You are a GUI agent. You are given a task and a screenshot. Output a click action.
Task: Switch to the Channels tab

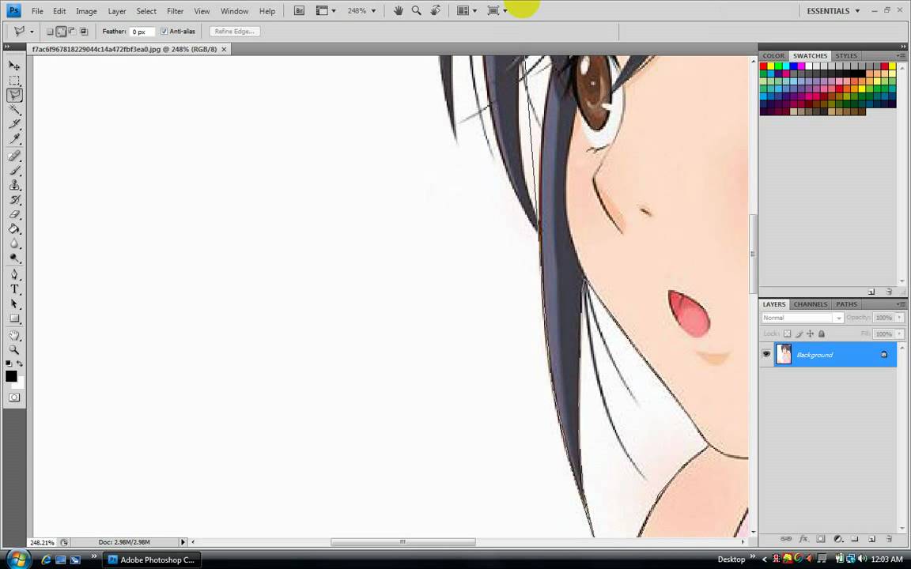[810, 304]
